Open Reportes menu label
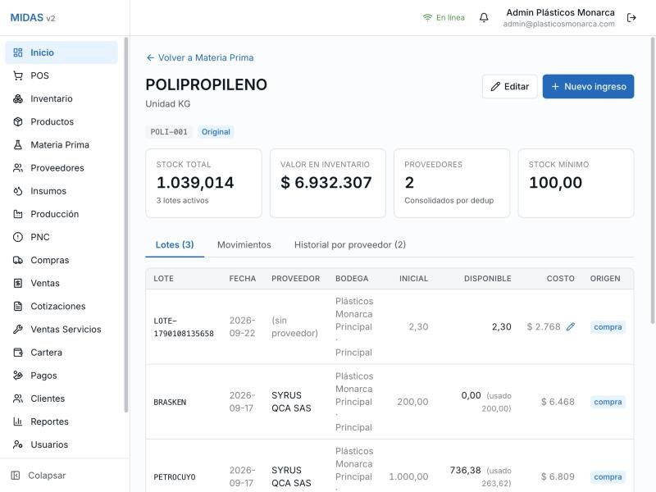Screen dimensions: 656x492 [49, 421]
